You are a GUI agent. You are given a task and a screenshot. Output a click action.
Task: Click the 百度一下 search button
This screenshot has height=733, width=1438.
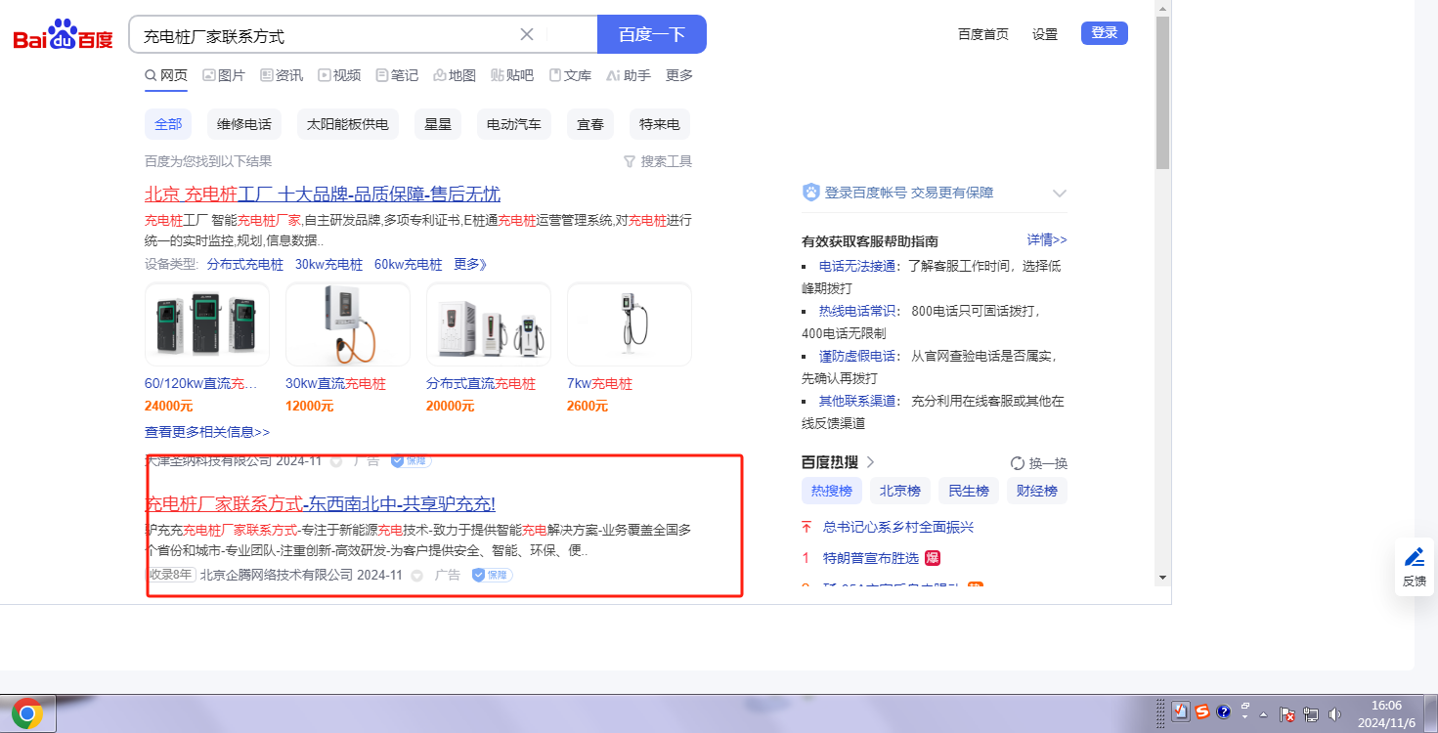click(651, 34)
